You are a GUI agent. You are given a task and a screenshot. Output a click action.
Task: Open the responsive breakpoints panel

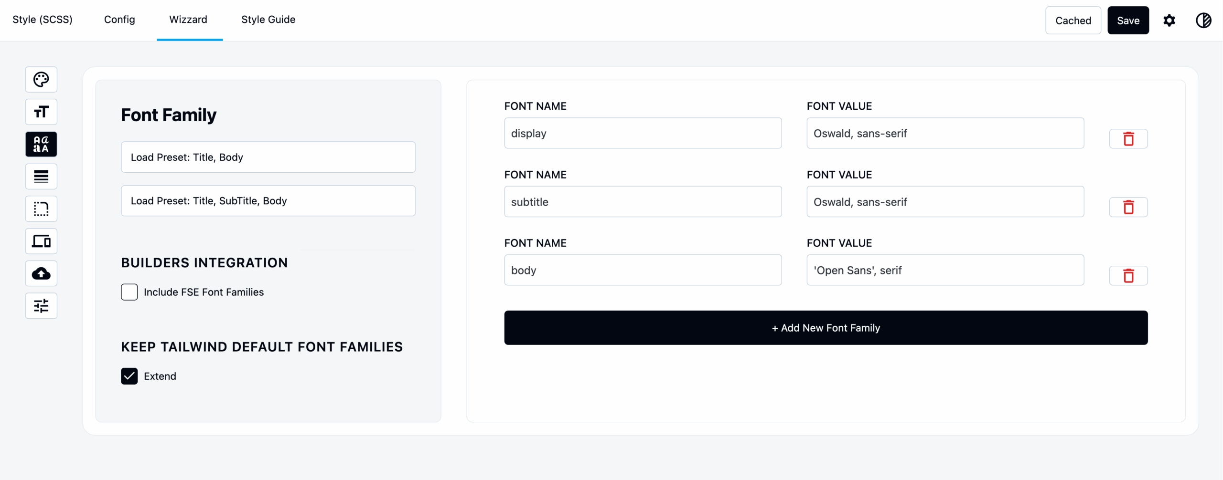[41, 241]
